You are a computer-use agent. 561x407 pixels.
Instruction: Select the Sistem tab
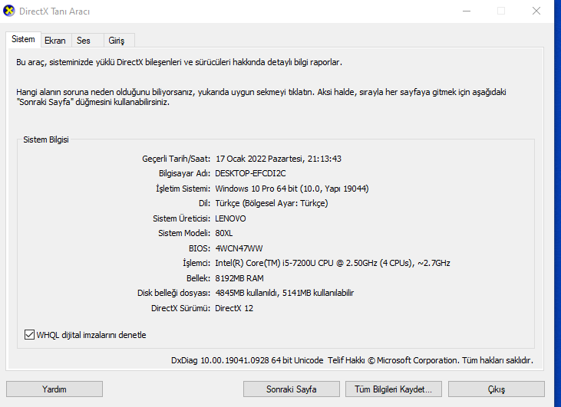pos(23,39)
